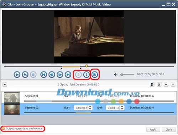Decrease the Segment 02 Start time

point(90,109)
